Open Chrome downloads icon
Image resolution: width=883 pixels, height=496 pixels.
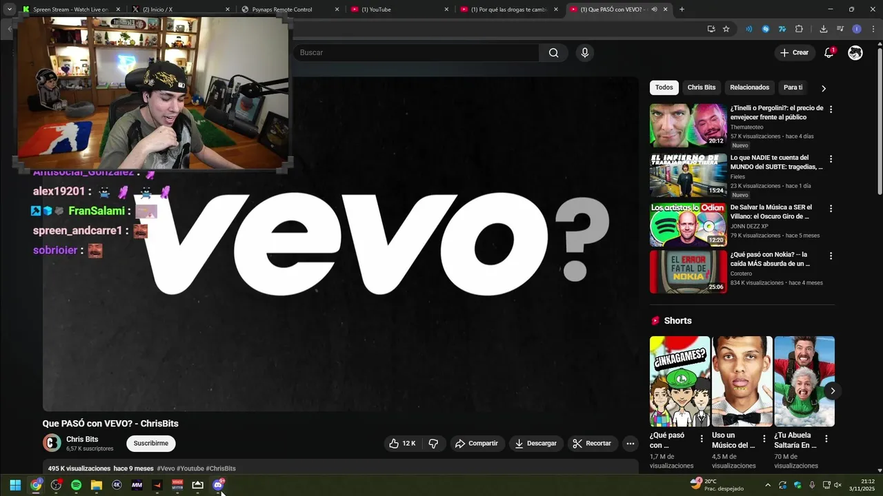[x=824, y=29]
